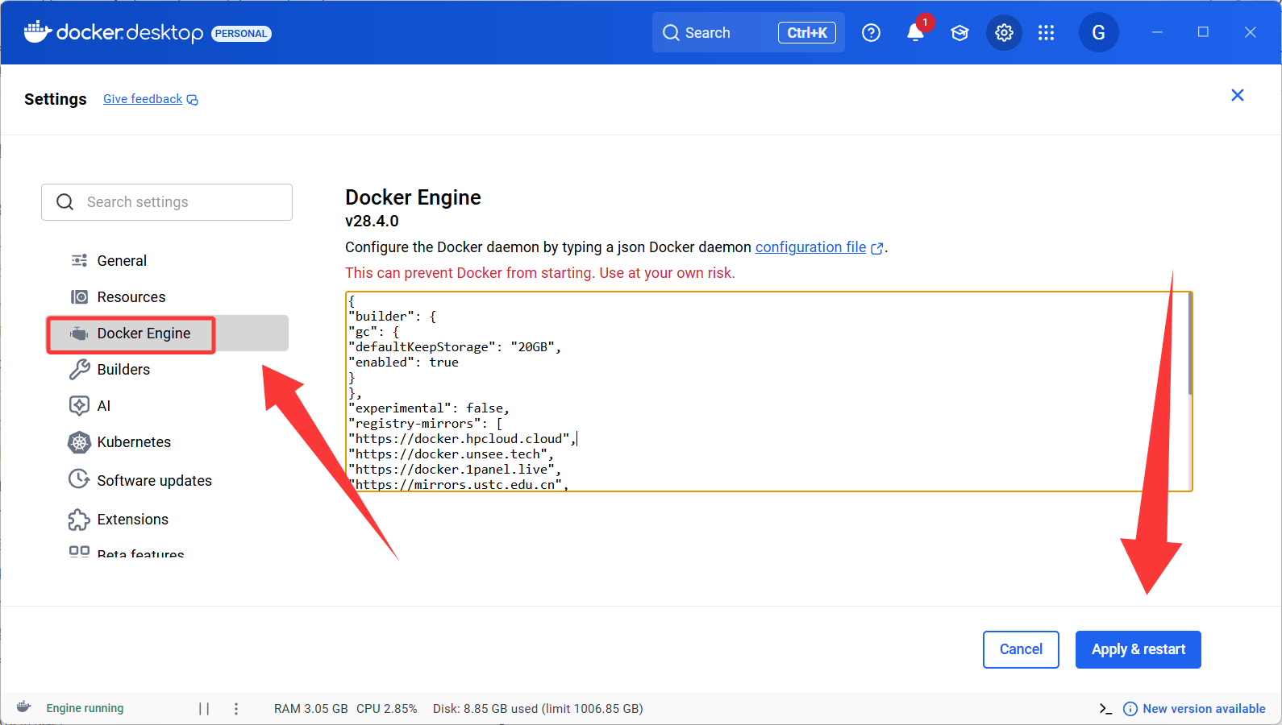Open the apps grid icon in header
Screen dimensions: 1282x725
click(1046, 33)
